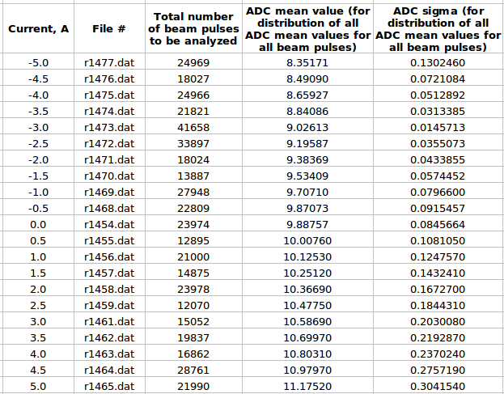Select file cell r1477.dat
504x394 pixels.
(x=109, y=62)
